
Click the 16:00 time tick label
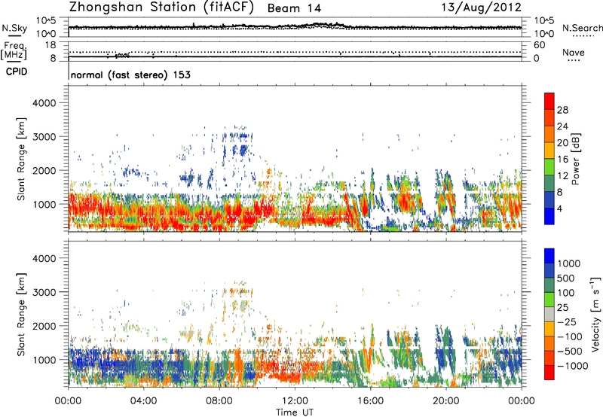371,401
